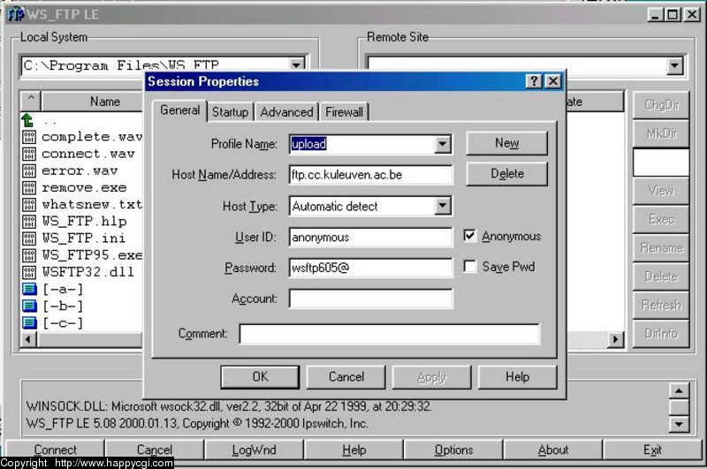Click the WS_FTP LE title bar app icon
Screen dimensions: 707x469
[x=15, y=13]
